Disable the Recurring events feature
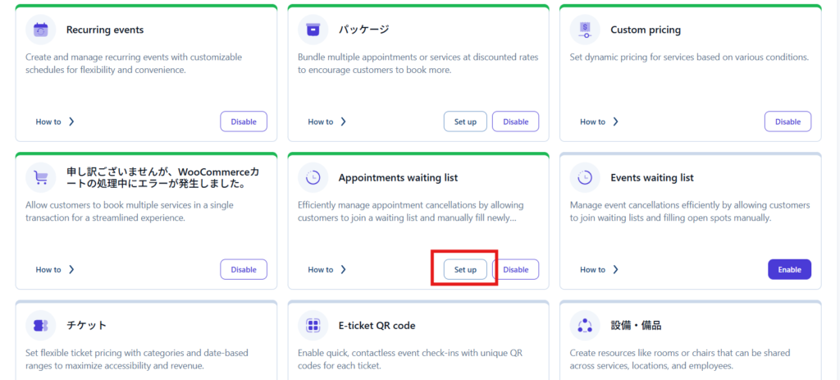 pos(244,121)
